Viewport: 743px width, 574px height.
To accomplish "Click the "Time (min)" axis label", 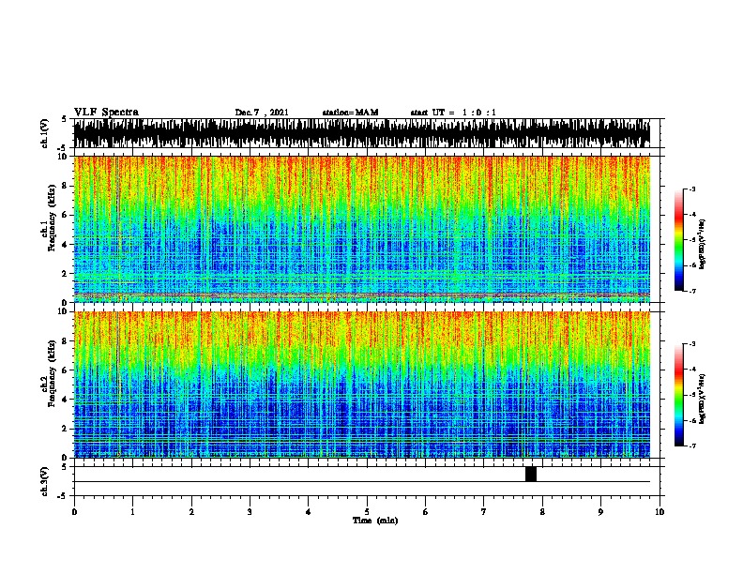I will tap(375, 521).
